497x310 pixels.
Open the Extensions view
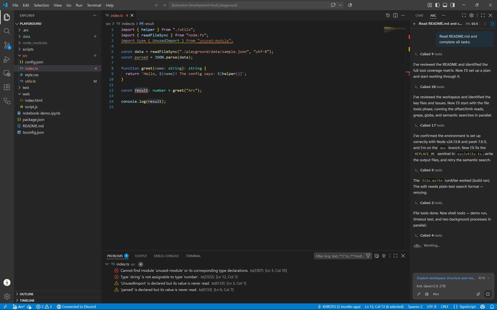pyautogui.click(x=7, y=87)
